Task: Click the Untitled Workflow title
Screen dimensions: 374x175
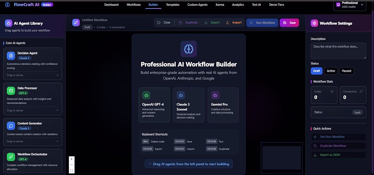Action: point(95,20)
